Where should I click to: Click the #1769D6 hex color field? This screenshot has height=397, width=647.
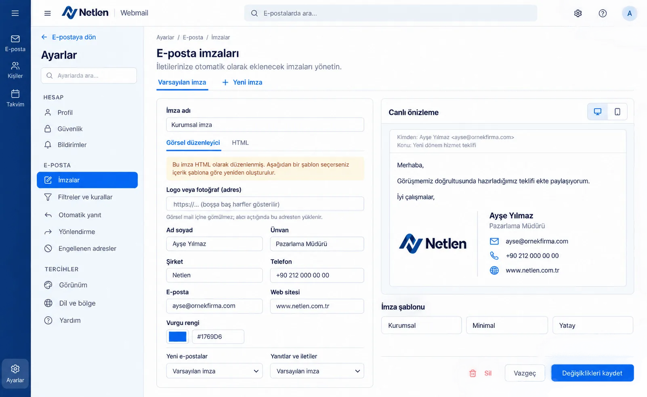click(218, 336)
